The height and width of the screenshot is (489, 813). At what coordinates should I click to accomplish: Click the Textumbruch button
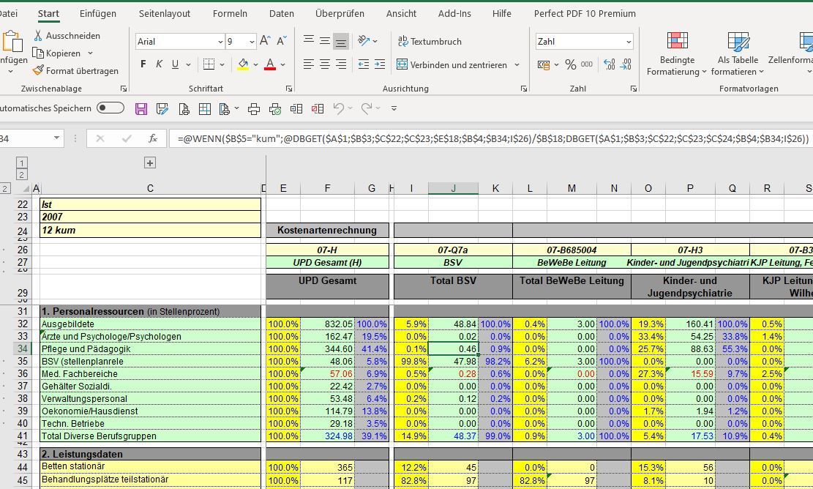click(x=429, y=42)
